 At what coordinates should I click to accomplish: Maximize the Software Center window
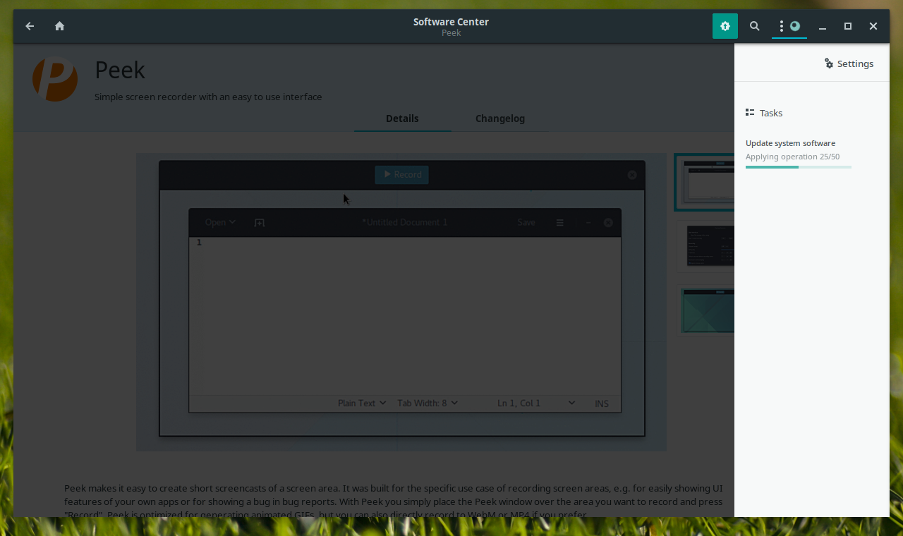click(848, 26)
